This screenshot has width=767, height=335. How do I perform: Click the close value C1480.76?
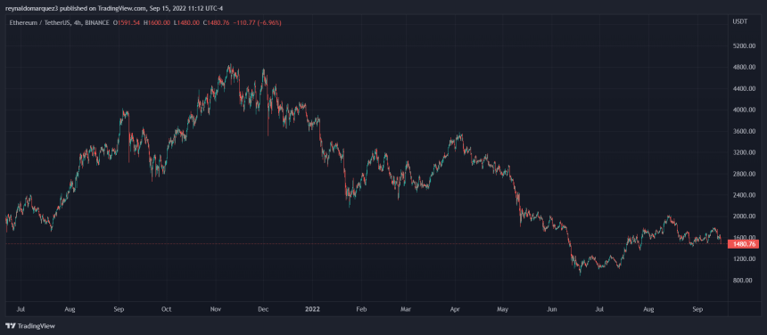[x=215, y=23]
